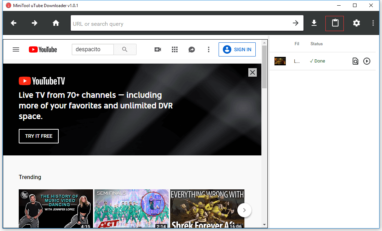Click the page scrollbar up arrow
This screenshot has width=382, height=231.
pyautogui.click(x=264, y=42)
